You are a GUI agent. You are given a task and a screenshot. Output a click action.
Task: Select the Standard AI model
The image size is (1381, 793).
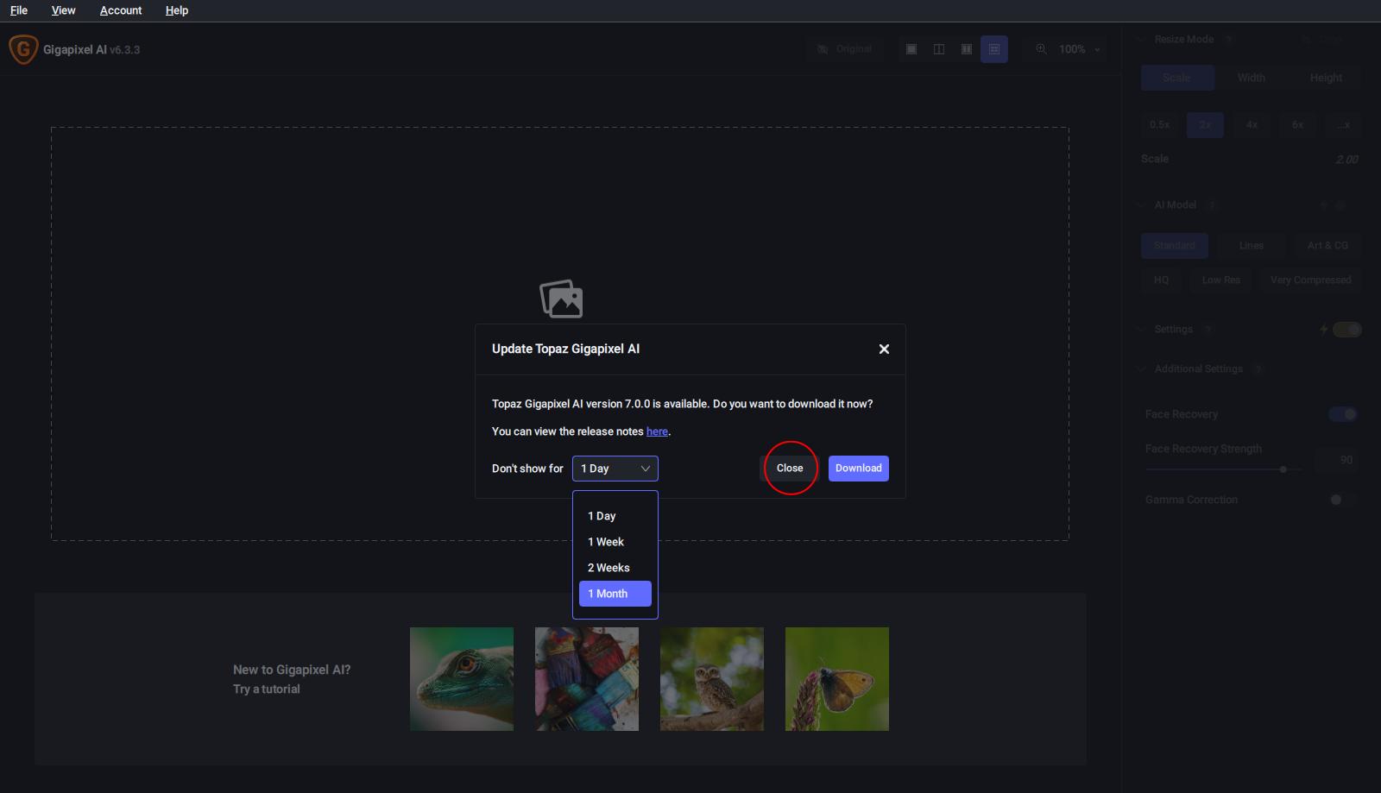click(1175, 246)
